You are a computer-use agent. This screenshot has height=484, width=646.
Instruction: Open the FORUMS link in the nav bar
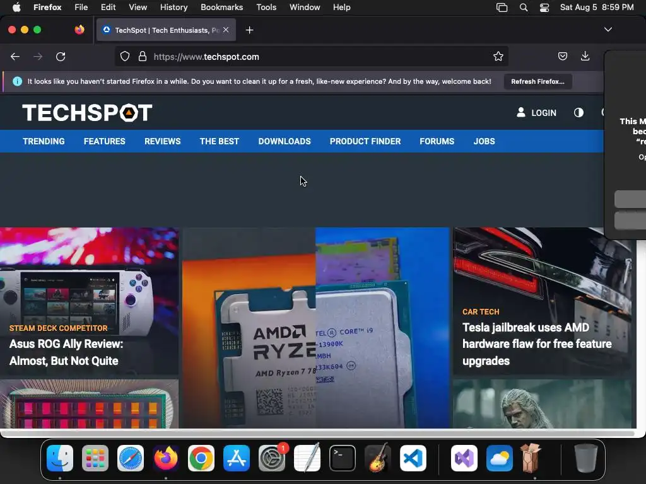[437, 141]
